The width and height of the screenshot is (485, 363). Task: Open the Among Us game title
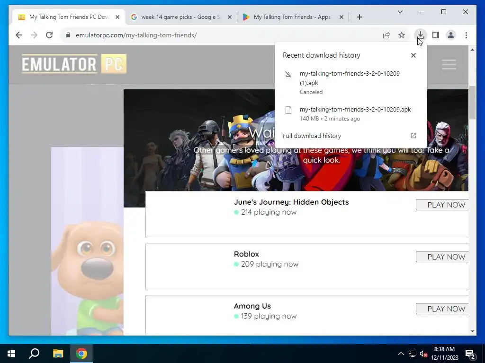[x=252, y=306]
